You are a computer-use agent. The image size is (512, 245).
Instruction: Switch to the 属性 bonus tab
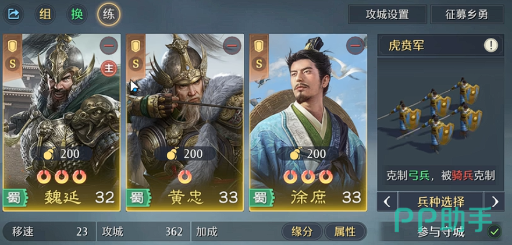pos(345,232)
